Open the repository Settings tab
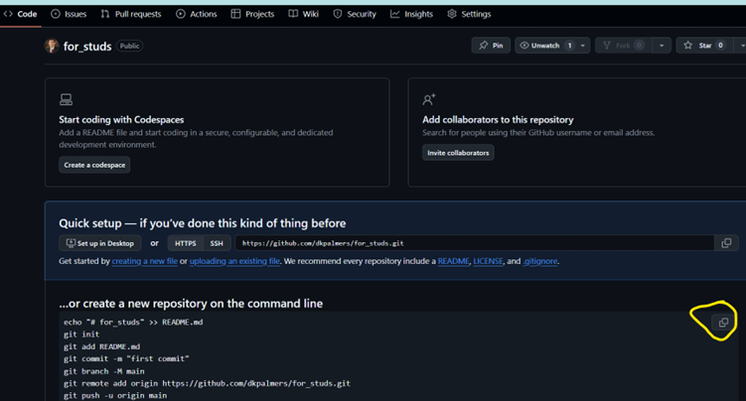746x401 pixels. 469,14
